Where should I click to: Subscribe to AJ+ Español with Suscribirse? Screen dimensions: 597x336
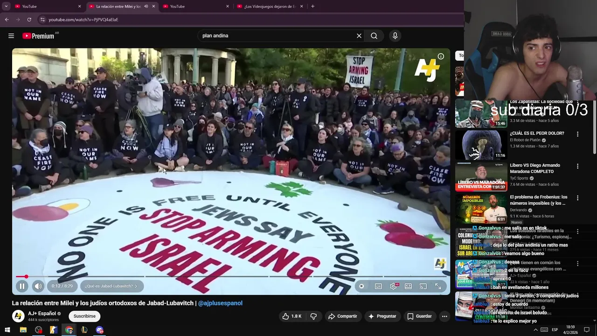coord(84,316)
